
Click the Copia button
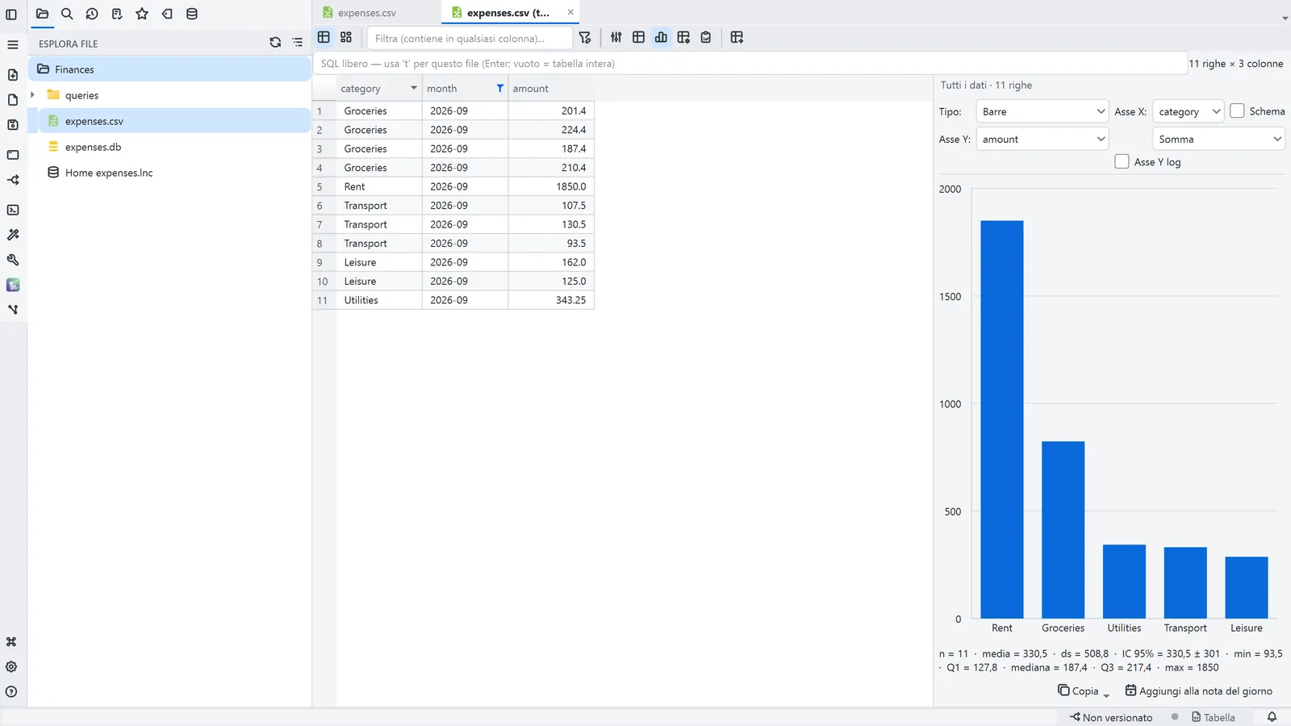click(1078, 691)
